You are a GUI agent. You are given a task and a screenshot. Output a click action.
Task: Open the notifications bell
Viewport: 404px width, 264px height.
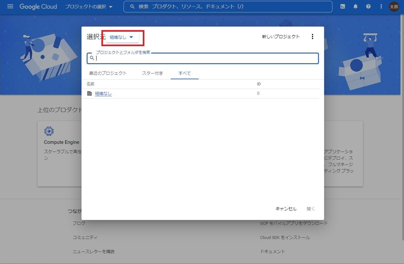(x=355, y=6)
